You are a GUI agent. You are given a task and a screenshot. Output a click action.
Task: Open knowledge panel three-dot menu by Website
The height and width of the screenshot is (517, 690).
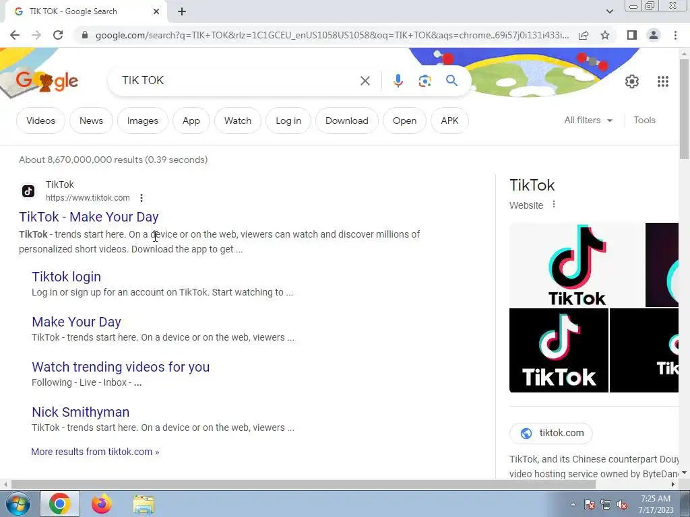554,205
